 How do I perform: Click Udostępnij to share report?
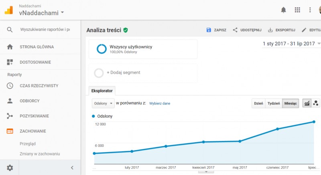pyautogui.click(x=251, y=30)
